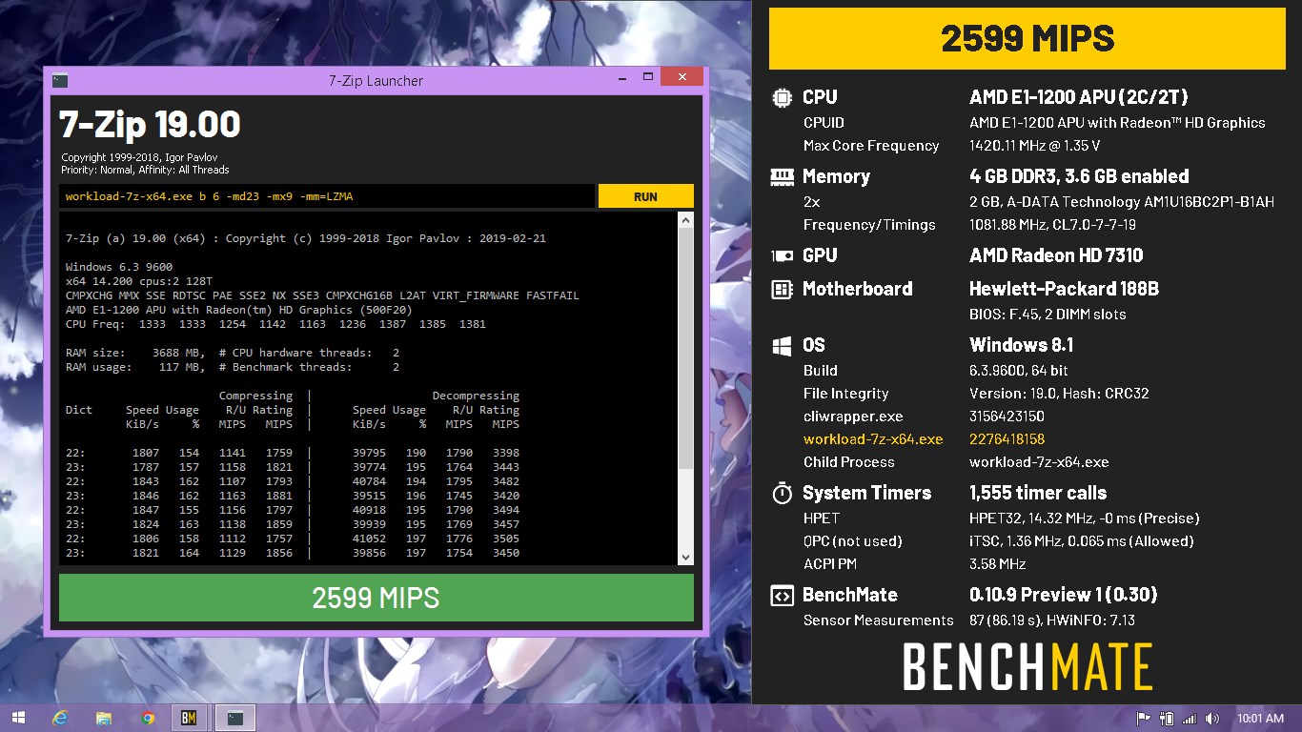Click the Priority: Normal, Affinity: All Threads line
The image size is (1302, 732).
coord(145,170)
